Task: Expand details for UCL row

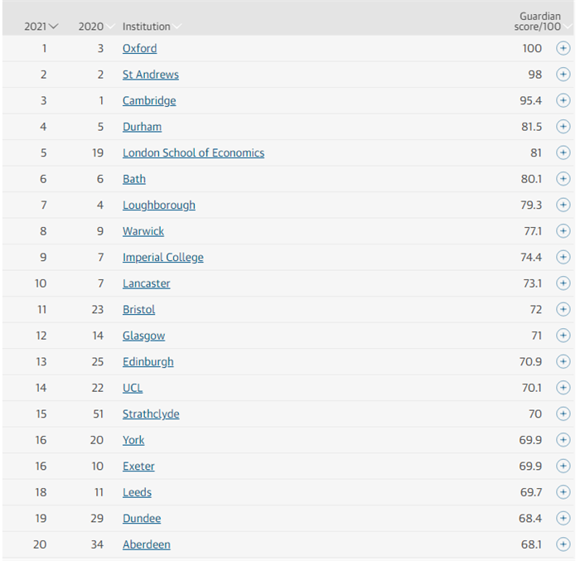Action: (x=563, y=388)
